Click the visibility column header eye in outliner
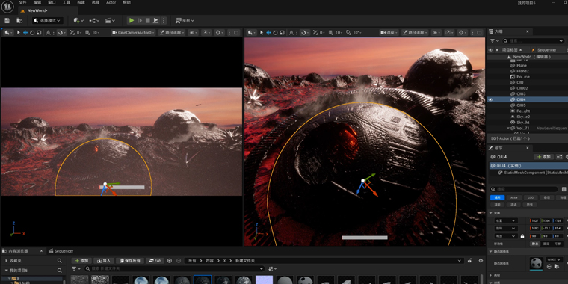This screenshot has width=568, height=284. pos(490,50)
